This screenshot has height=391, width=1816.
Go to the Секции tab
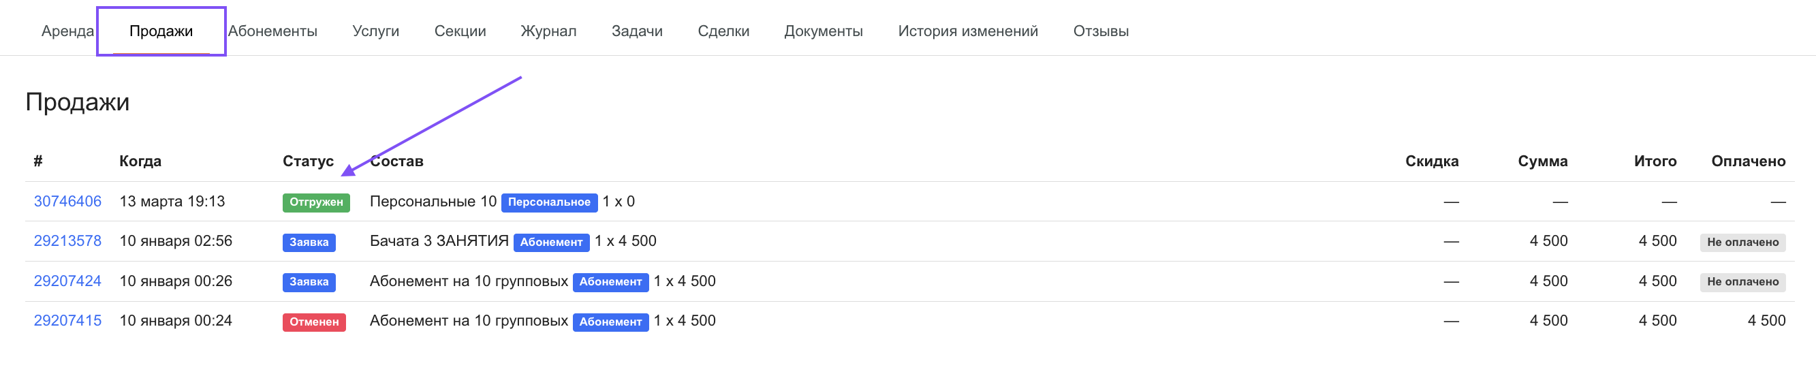(x=460, y=31)
